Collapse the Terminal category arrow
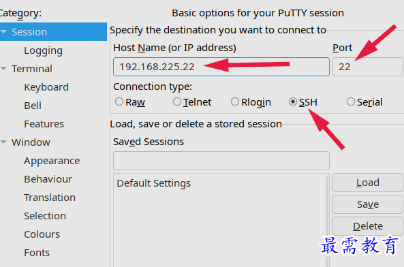Image resolution: width=404 pixels, height=267 pixels. [x=3, y=69]
